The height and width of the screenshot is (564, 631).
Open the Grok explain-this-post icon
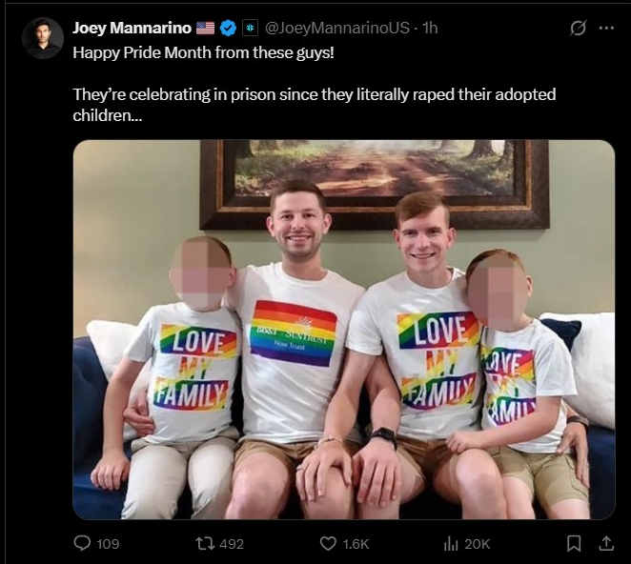pyautogui.click(x=579, y=29)
